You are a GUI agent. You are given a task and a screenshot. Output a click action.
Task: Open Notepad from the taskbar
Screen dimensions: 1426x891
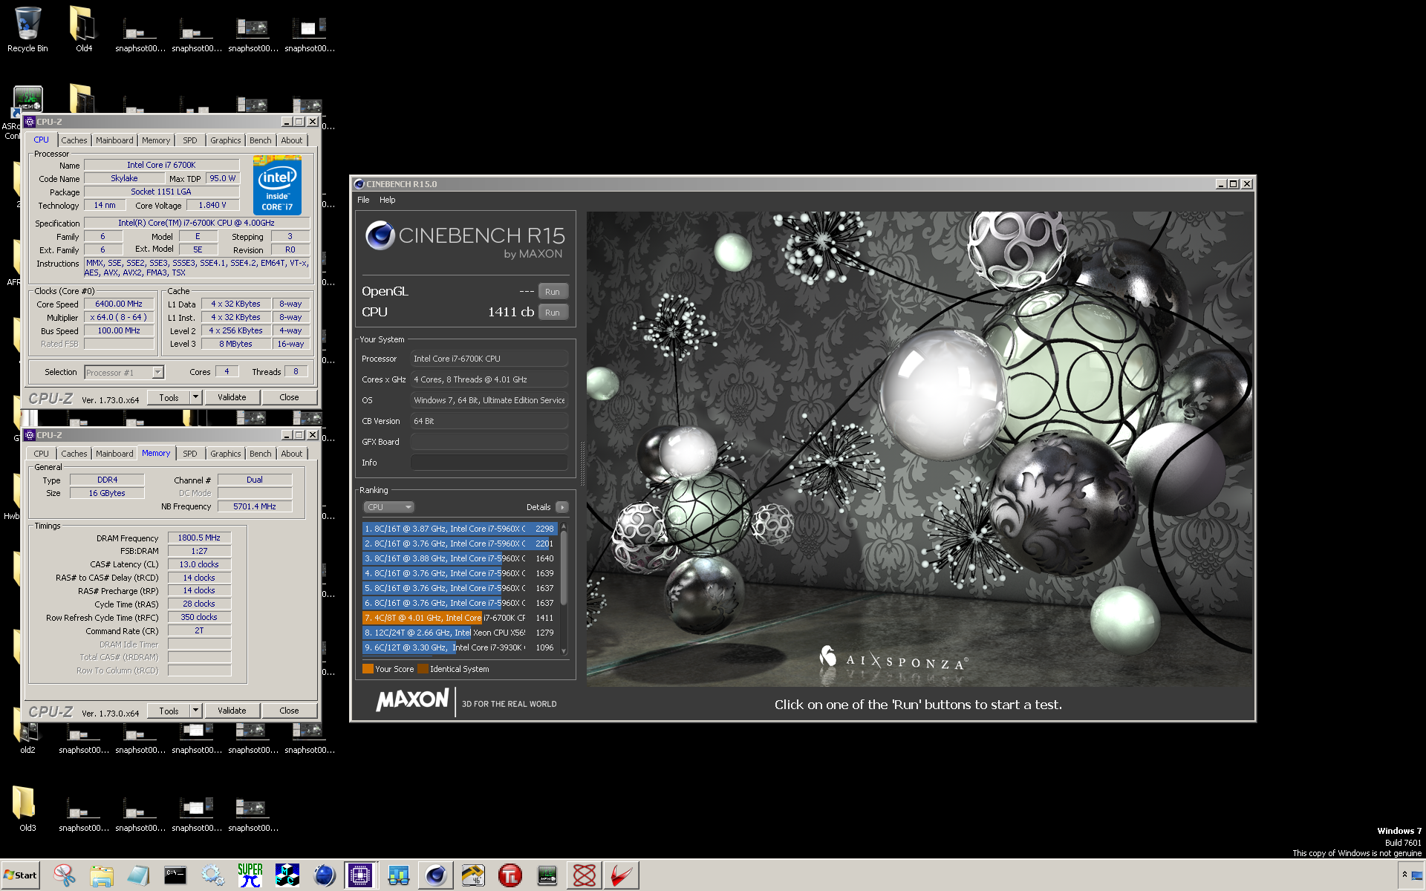139,875
